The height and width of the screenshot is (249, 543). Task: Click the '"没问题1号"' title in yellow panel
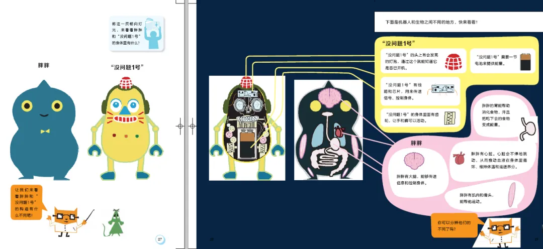click(399, 43)
